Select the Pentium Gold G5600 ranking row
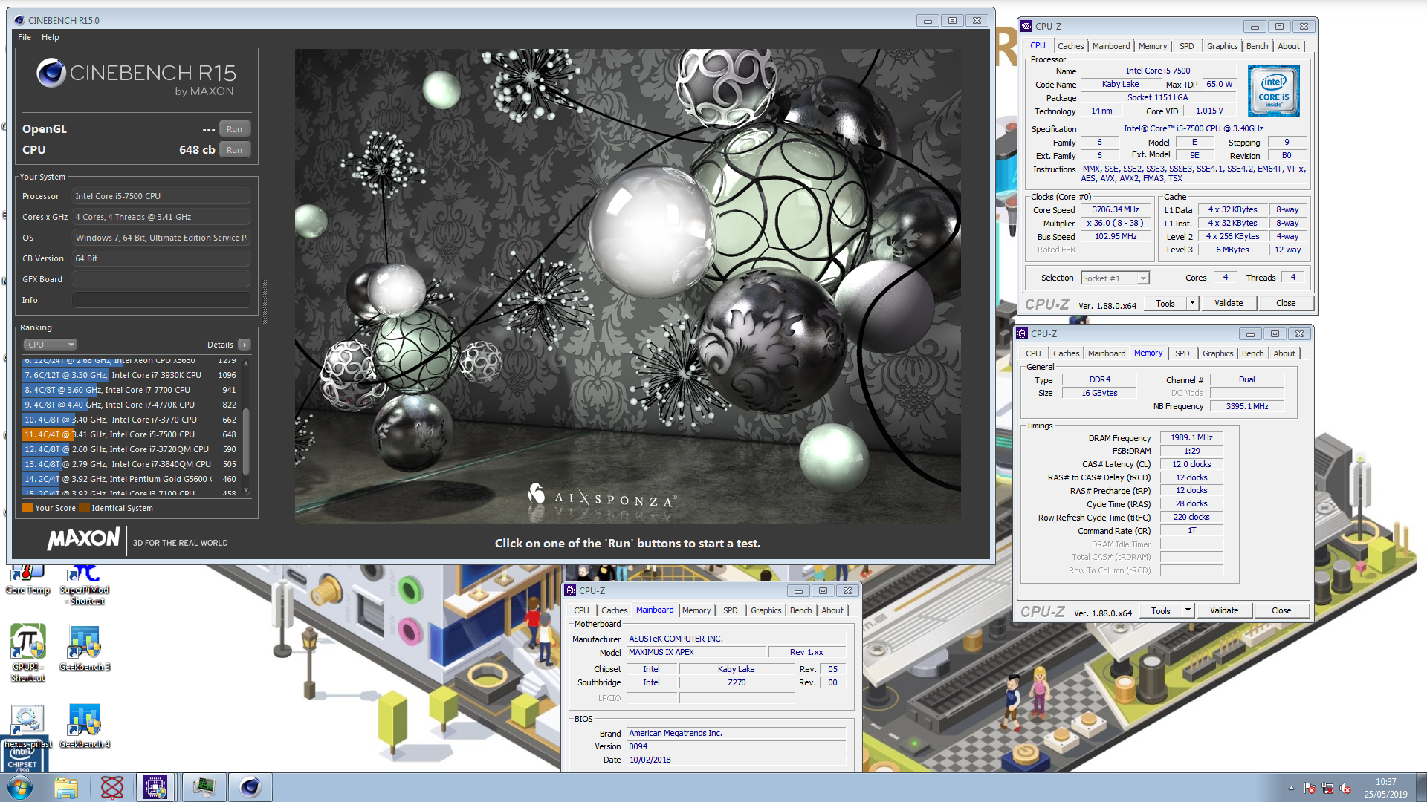Image resolution: width=1427 pixels, height=802 pixels. click(x=131, y=479)
